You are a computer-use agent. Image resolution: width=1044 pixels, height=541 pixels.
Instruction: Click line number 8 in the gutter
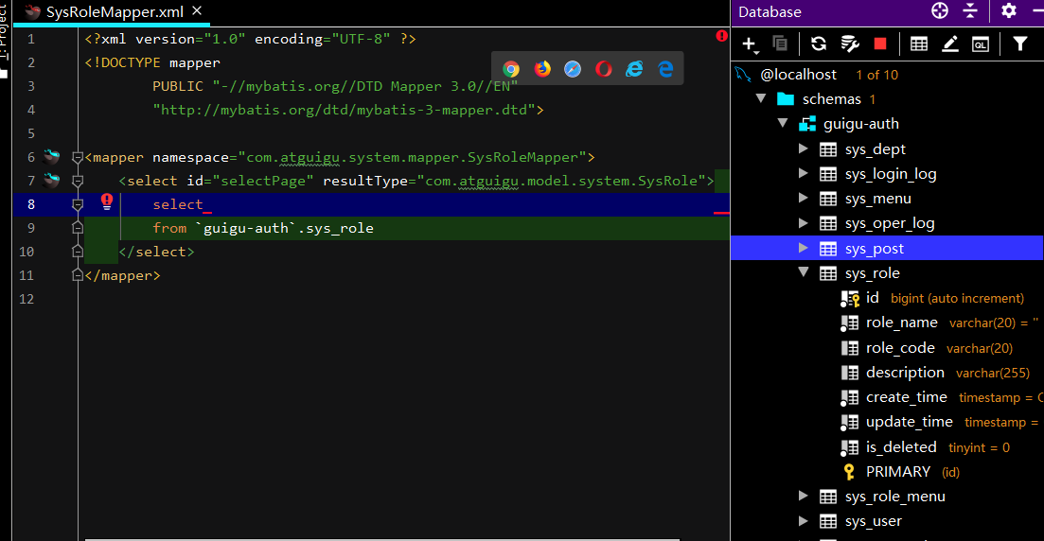(x=30, y=204)
